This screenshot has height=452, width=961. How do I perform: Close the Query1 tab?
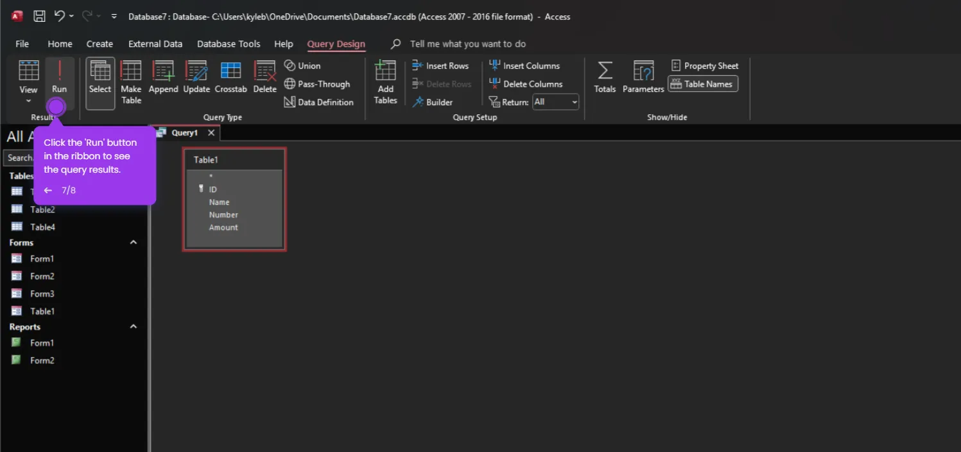point(211,133)
